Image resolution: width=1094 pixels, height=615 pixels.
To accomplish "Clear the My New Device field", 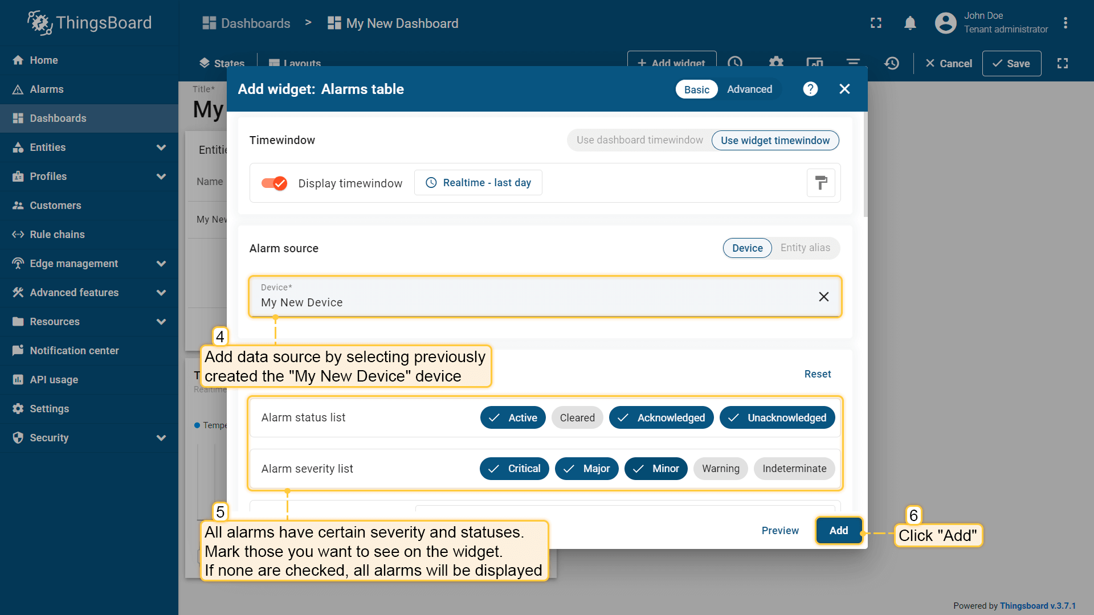I will [x=824, y=297].
